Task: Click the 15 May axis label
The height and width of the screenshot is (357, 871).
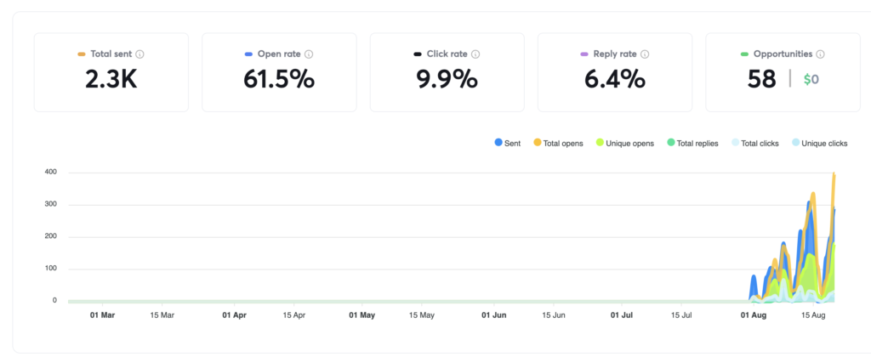Action: pos(422,315)
